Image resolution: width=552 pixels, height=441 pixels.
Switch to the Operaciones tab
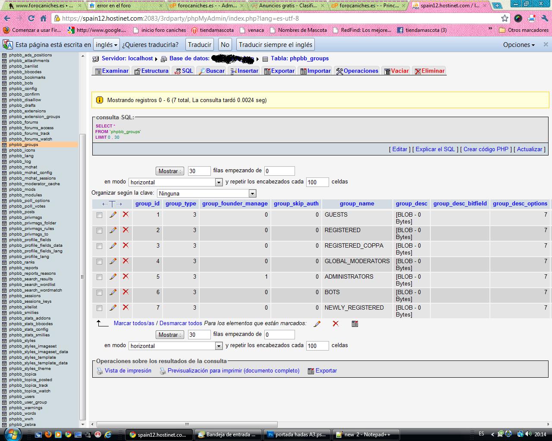[357, 71]
